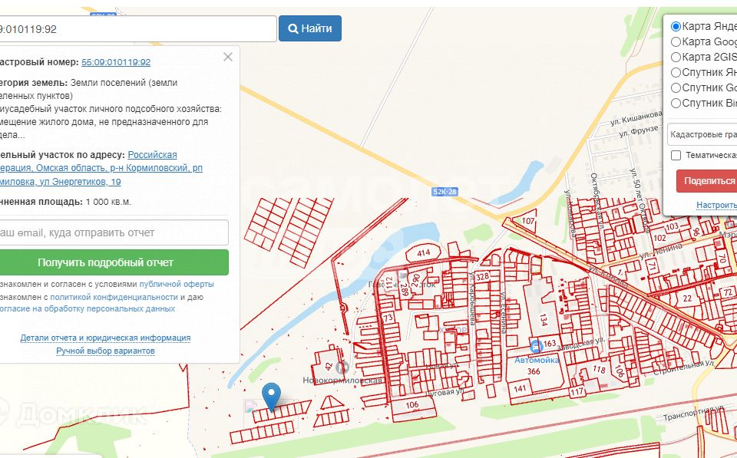
Task: Select the Спутник Google radio option
Action: click(676, 87)
